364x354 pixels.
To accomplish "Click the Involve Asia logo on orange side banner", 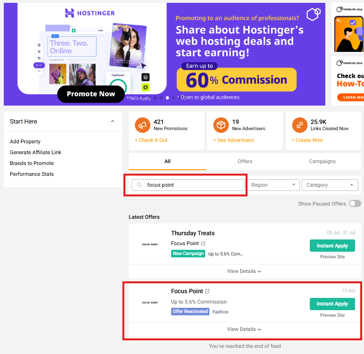I will pos(349,9).
